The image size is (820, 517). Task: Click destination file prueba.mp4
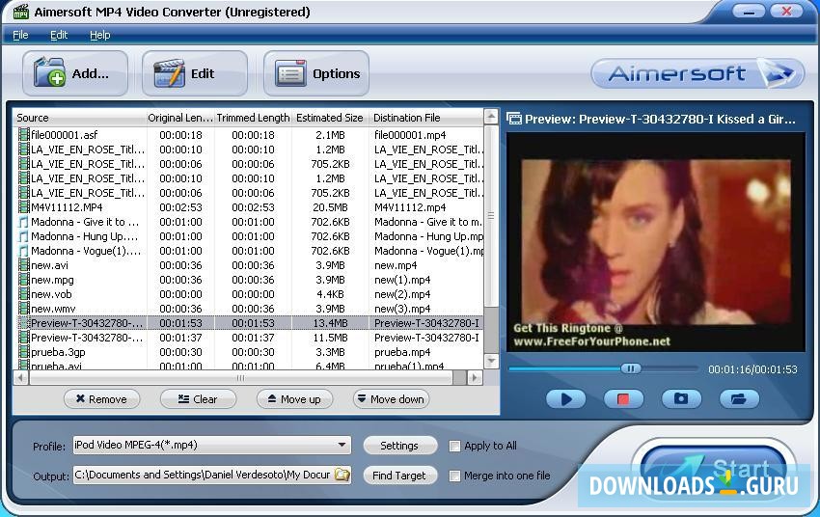[402, 352]
